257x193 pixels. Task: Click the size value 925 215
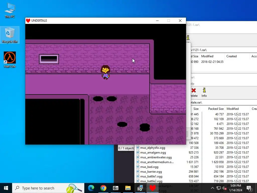tap(194, 153)
